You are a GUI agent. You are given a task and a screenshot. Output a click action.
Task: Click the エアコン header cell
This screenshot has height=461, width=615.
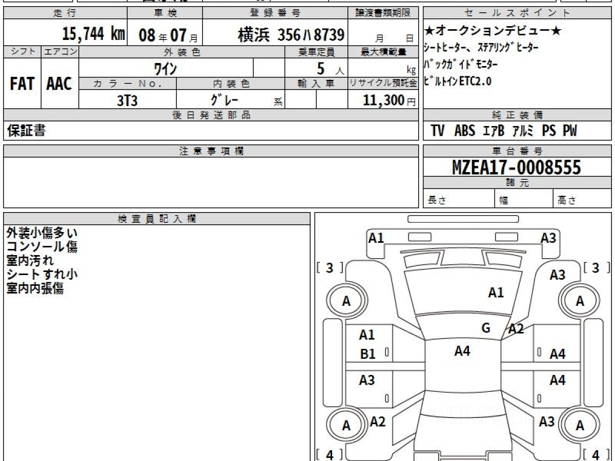tap(60, 52)
